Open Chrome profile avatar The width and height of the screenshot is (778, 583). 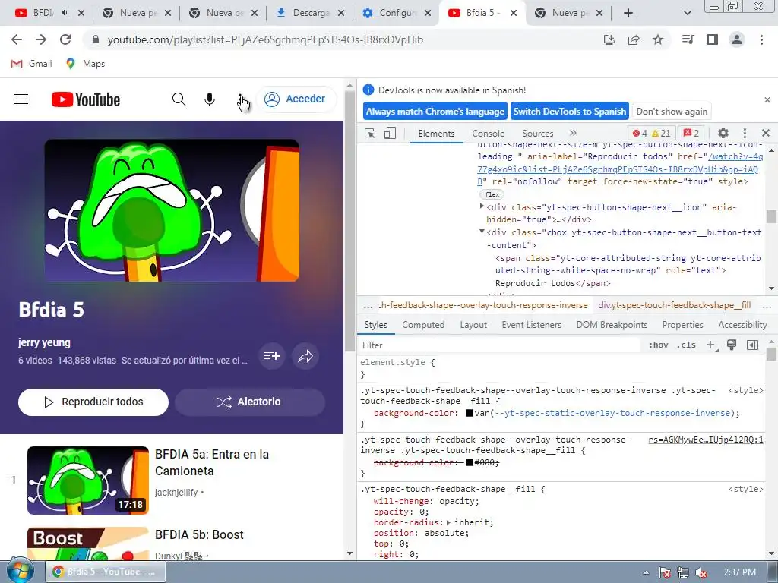pyautogui.click(x=737, y=39)
